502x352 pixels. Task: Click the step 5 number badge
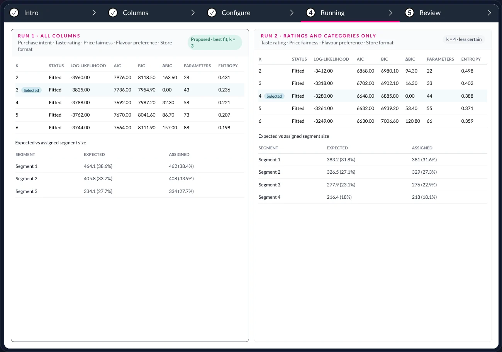pos(410,13)
